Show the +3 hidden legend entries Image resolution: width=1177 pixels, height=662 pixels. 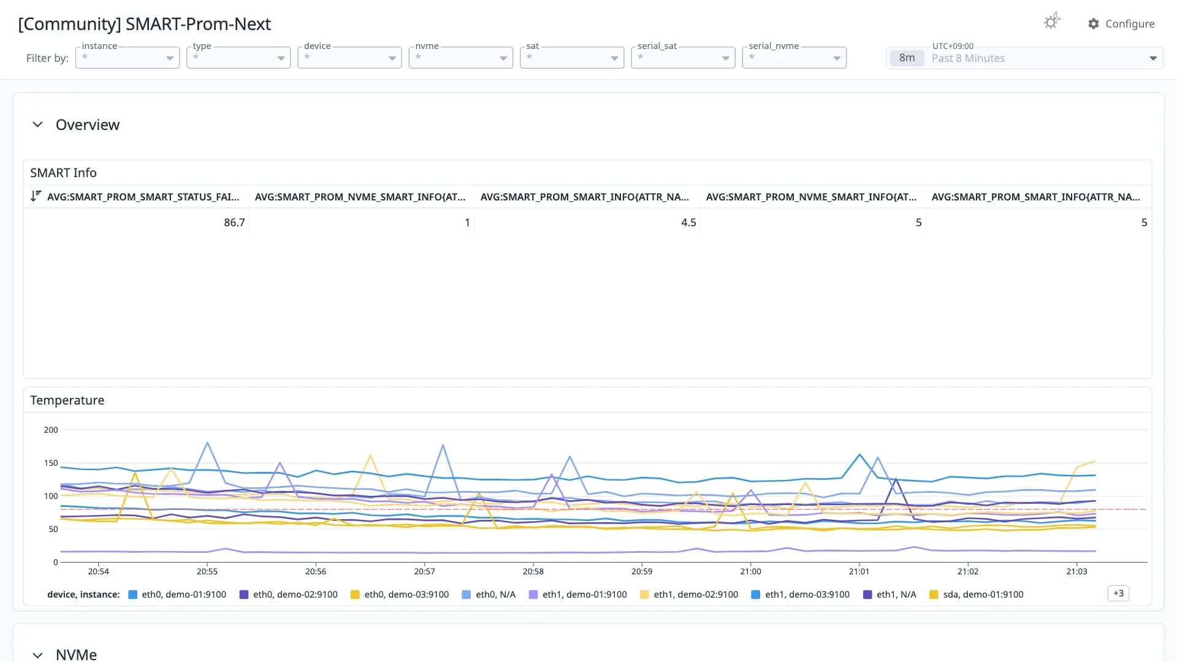(1118, 593)
